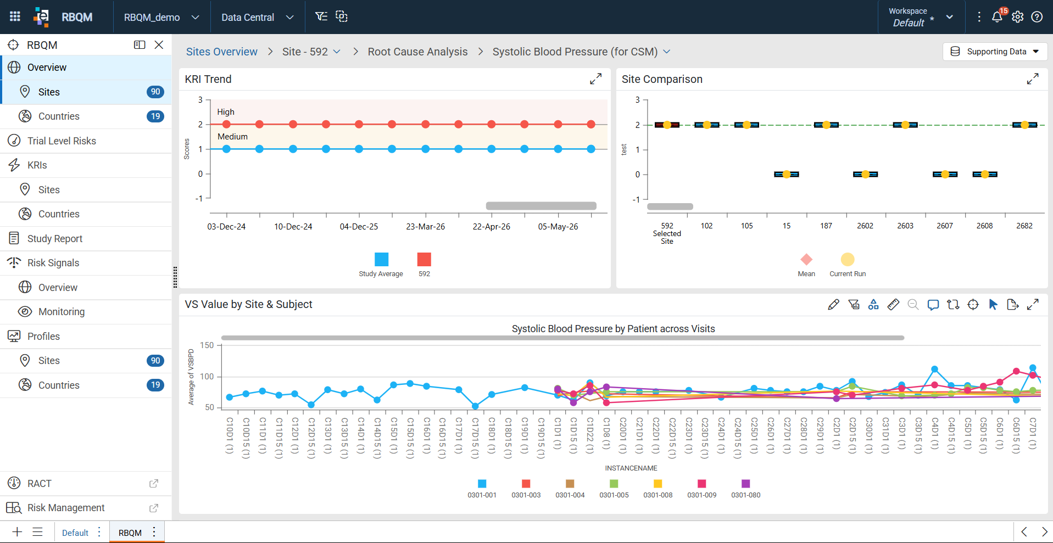The width and height of the screenshot is (1053, 543).
Task: Open the RBQM_demo project dropdown
Action: [161, 17]
